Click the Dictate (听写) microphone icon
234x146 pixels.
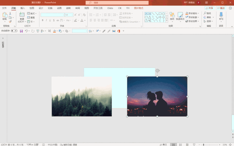(x=221, y=15)
